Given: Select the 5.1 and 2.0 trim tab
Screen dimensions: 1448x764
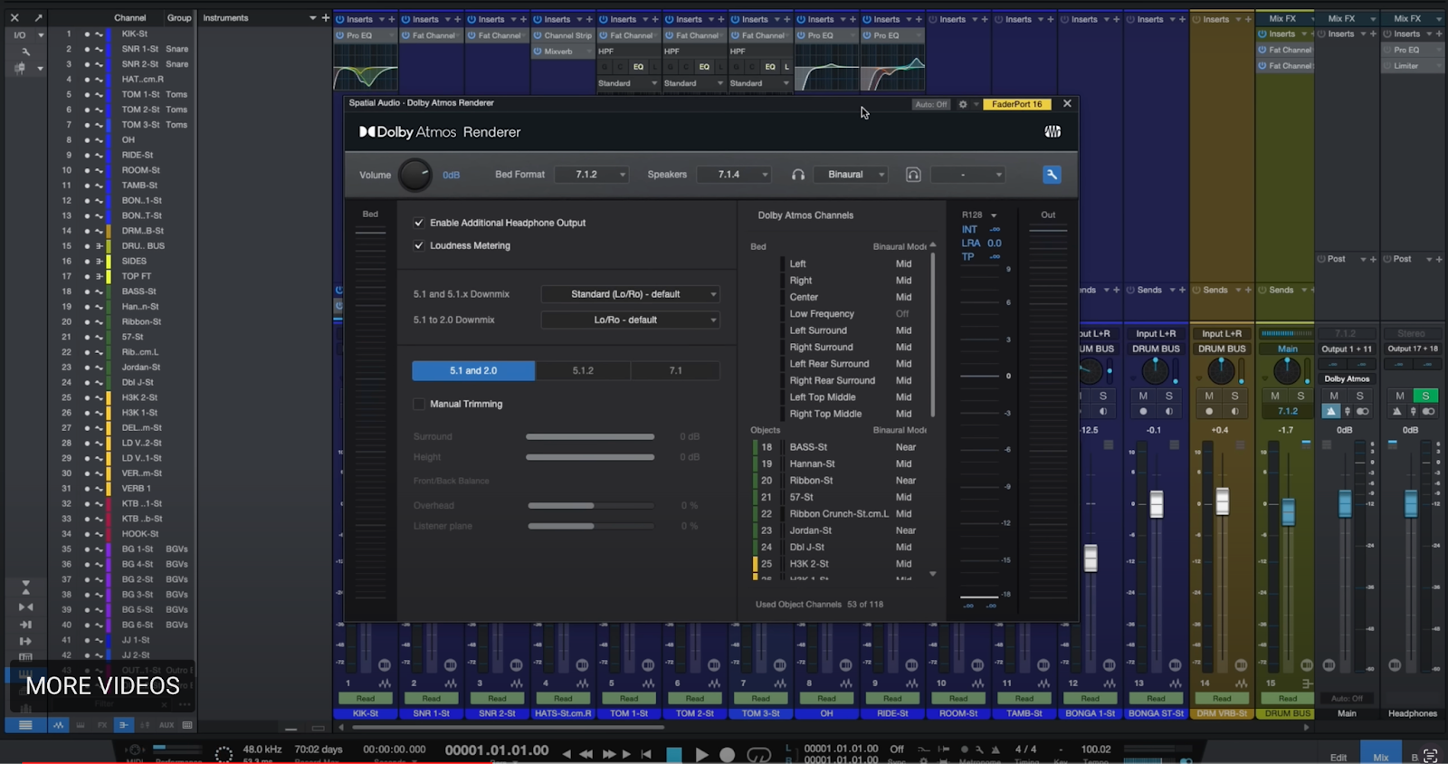Looking at the screenshot, I should coord(473,370).
